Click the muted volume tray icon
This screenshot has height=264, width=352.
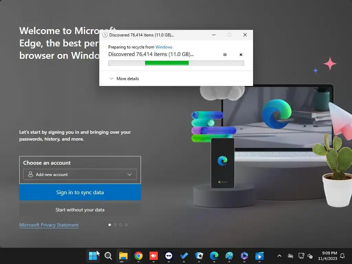(x=310, y=256)
